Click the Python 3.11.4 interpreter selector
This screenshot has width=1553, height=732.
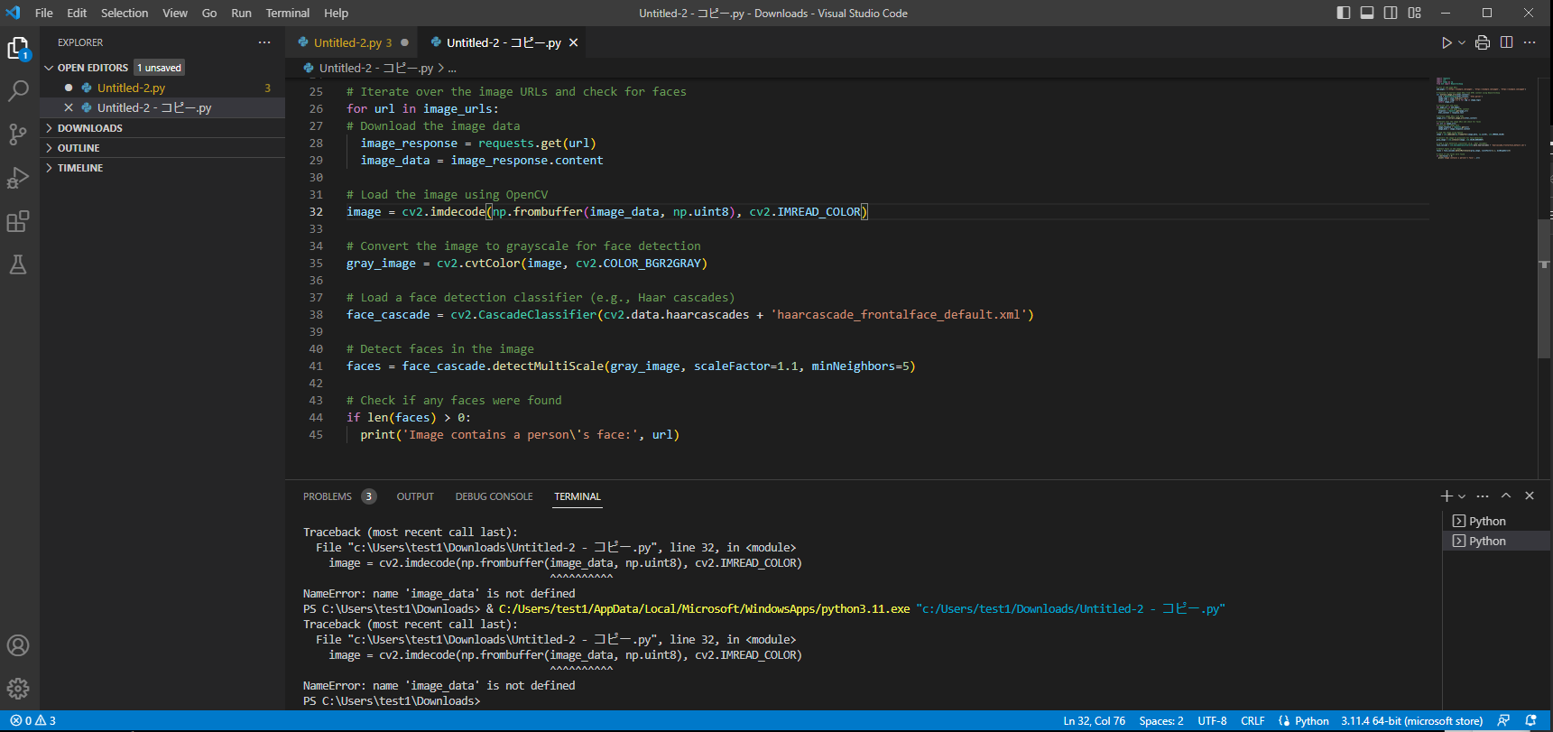pos(1411,721)
